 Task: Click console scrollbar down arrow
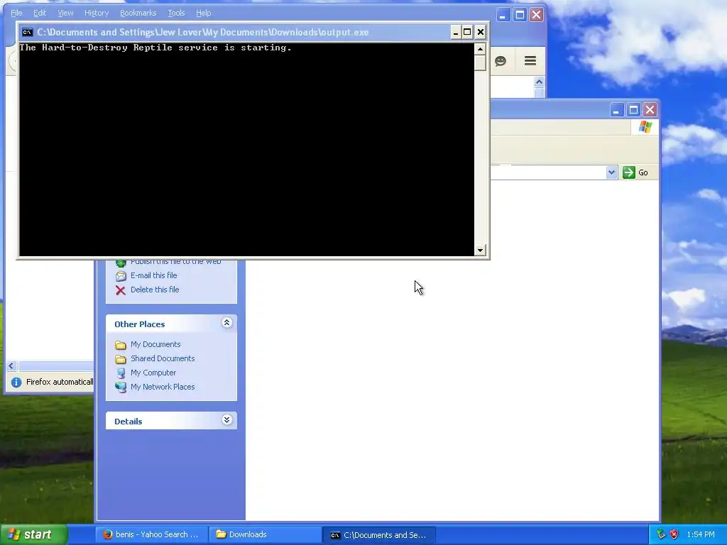click(480, 250)
